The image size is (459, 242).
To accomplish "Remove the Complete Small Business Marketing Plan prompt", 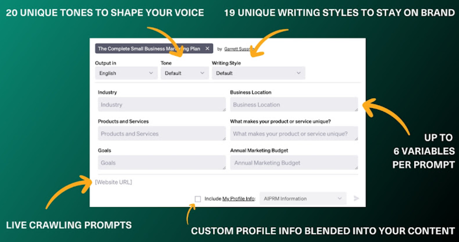I will pyautogui.click(x=207, y=49).
